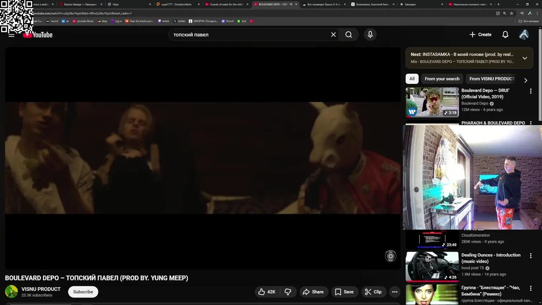Switch to the Кожемякин, Анатолий tab

point(372,4)
